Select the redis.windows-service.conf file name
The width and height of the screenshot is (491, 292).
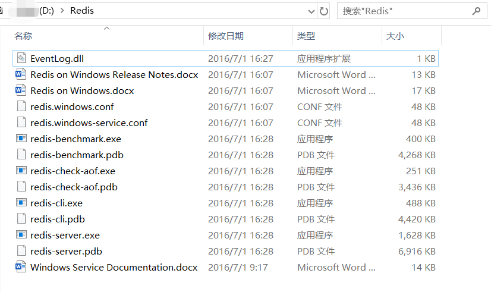tap(89, 123)
